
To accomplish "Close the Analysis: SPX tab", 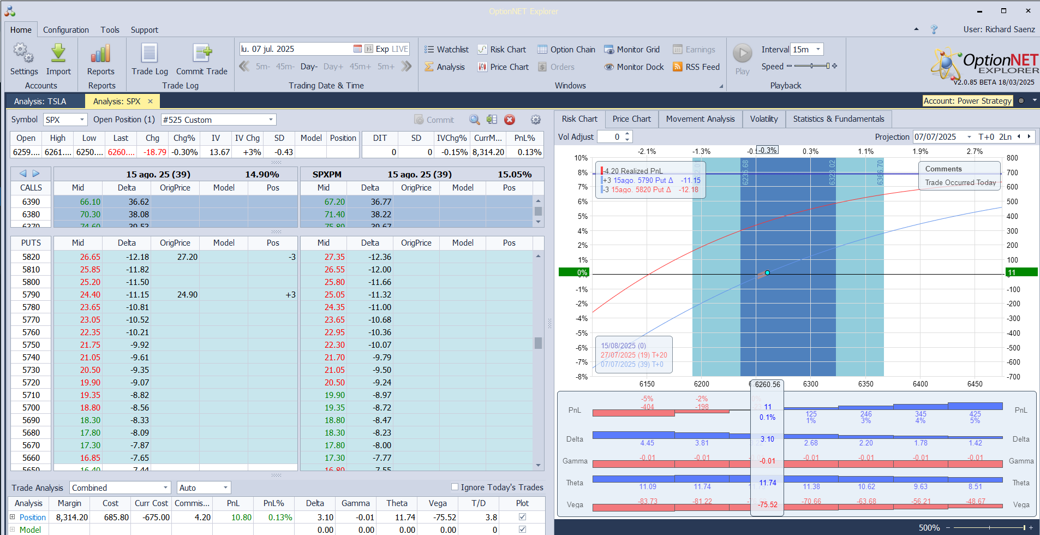I will [x=150, y=102].
